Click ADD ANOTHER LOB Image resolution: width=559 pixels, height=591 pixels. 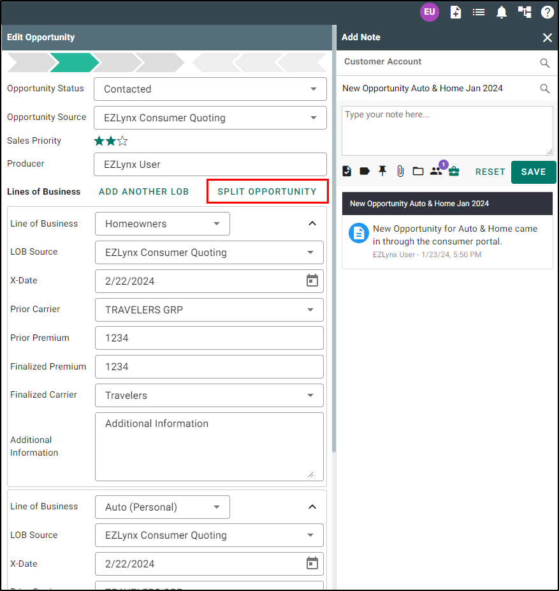[x=144, y=191]
